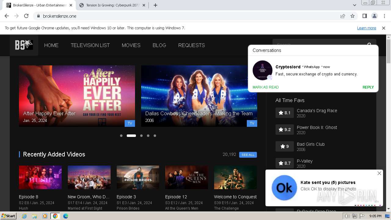Image resolution: width=391 pixels, height=220 pixels.
Task: Open Power Book II: Ghost link
Action: [x=317, y=127]
